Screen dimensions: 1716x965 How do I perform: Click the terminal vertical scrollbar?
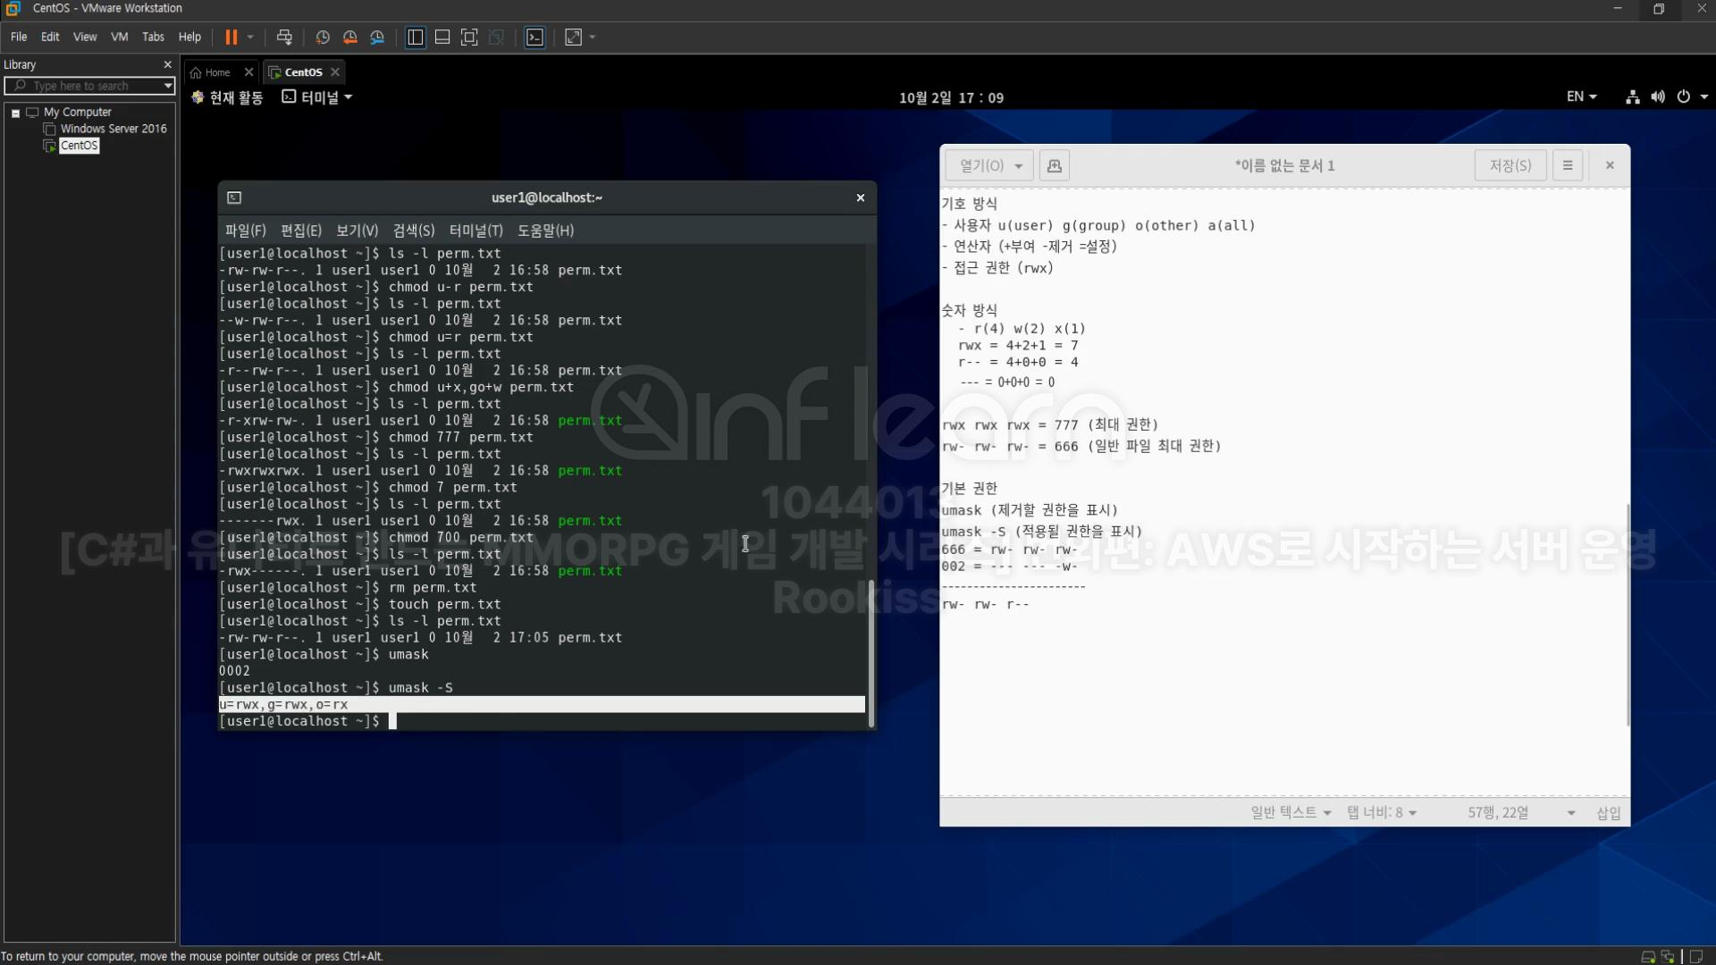(x=871, y=652)
